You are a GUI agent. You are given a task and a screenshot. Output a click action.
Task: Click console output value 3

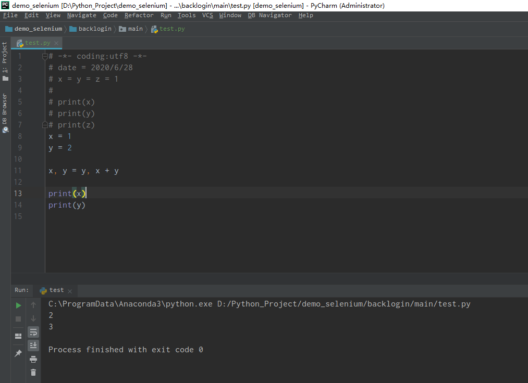[x=51, y=327]
